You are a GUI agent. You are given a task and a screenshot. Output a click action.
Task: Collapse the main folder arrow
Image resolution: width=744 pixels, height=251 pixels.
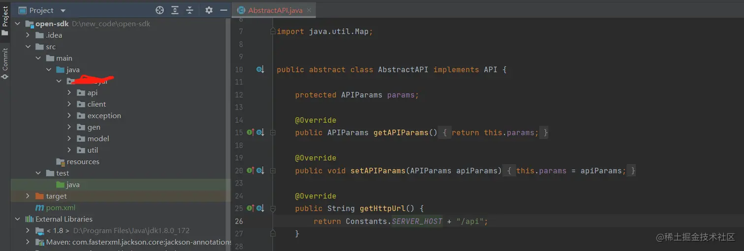(x=39, y=58)
